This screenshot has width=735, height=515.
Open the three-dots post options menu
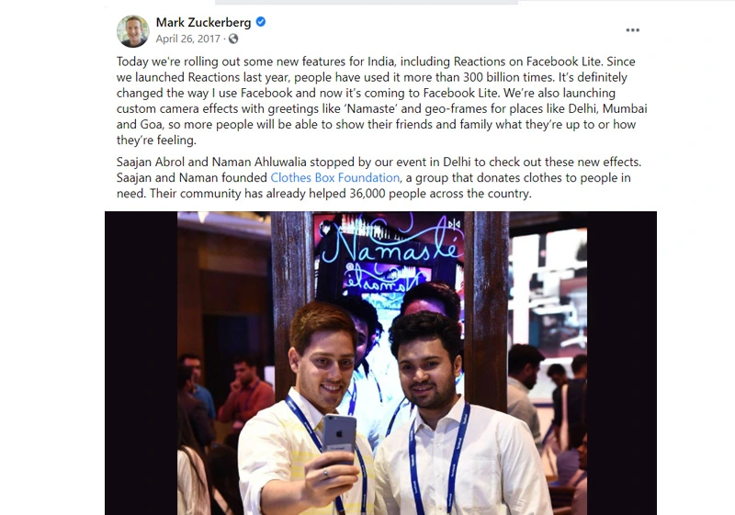point(632,30)
